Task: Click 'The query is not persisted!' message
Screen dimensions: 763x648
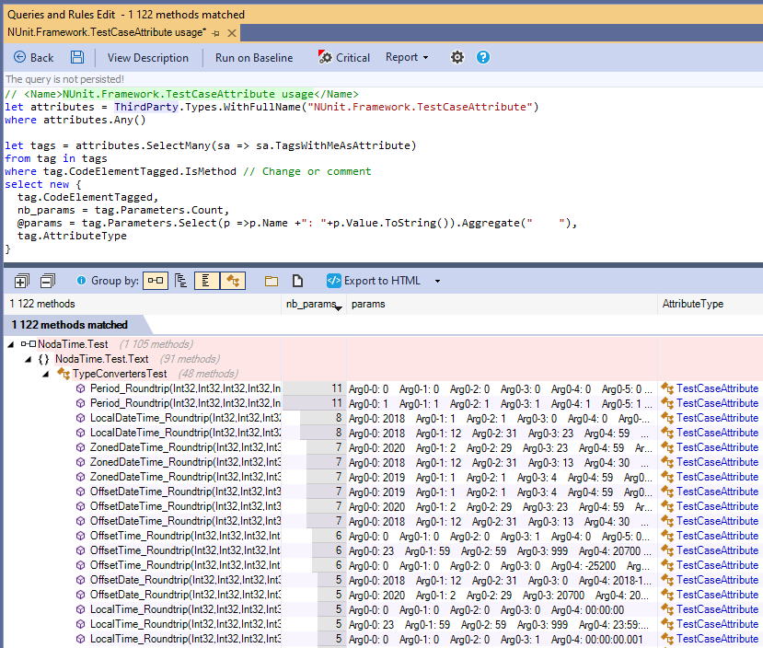Action: tap(64, 79)
